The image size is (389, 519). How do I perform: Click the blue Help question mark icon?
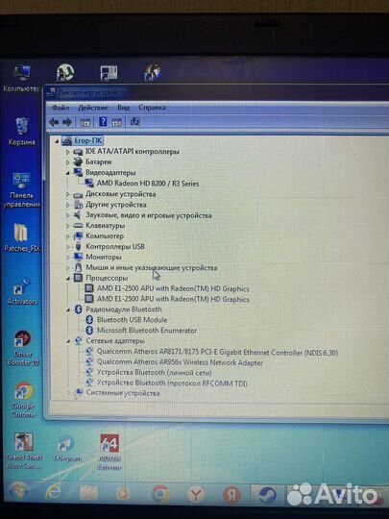click(x=103, y=121)
